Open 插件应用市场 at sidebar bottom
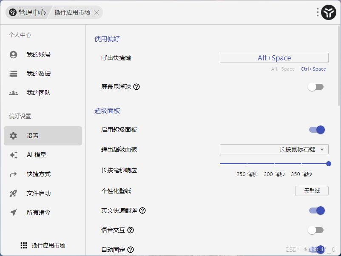The image size is (341, 256). [43, 245]
